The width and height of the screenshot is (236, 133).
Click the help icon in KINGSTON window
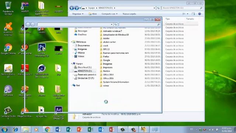point(199,14)
